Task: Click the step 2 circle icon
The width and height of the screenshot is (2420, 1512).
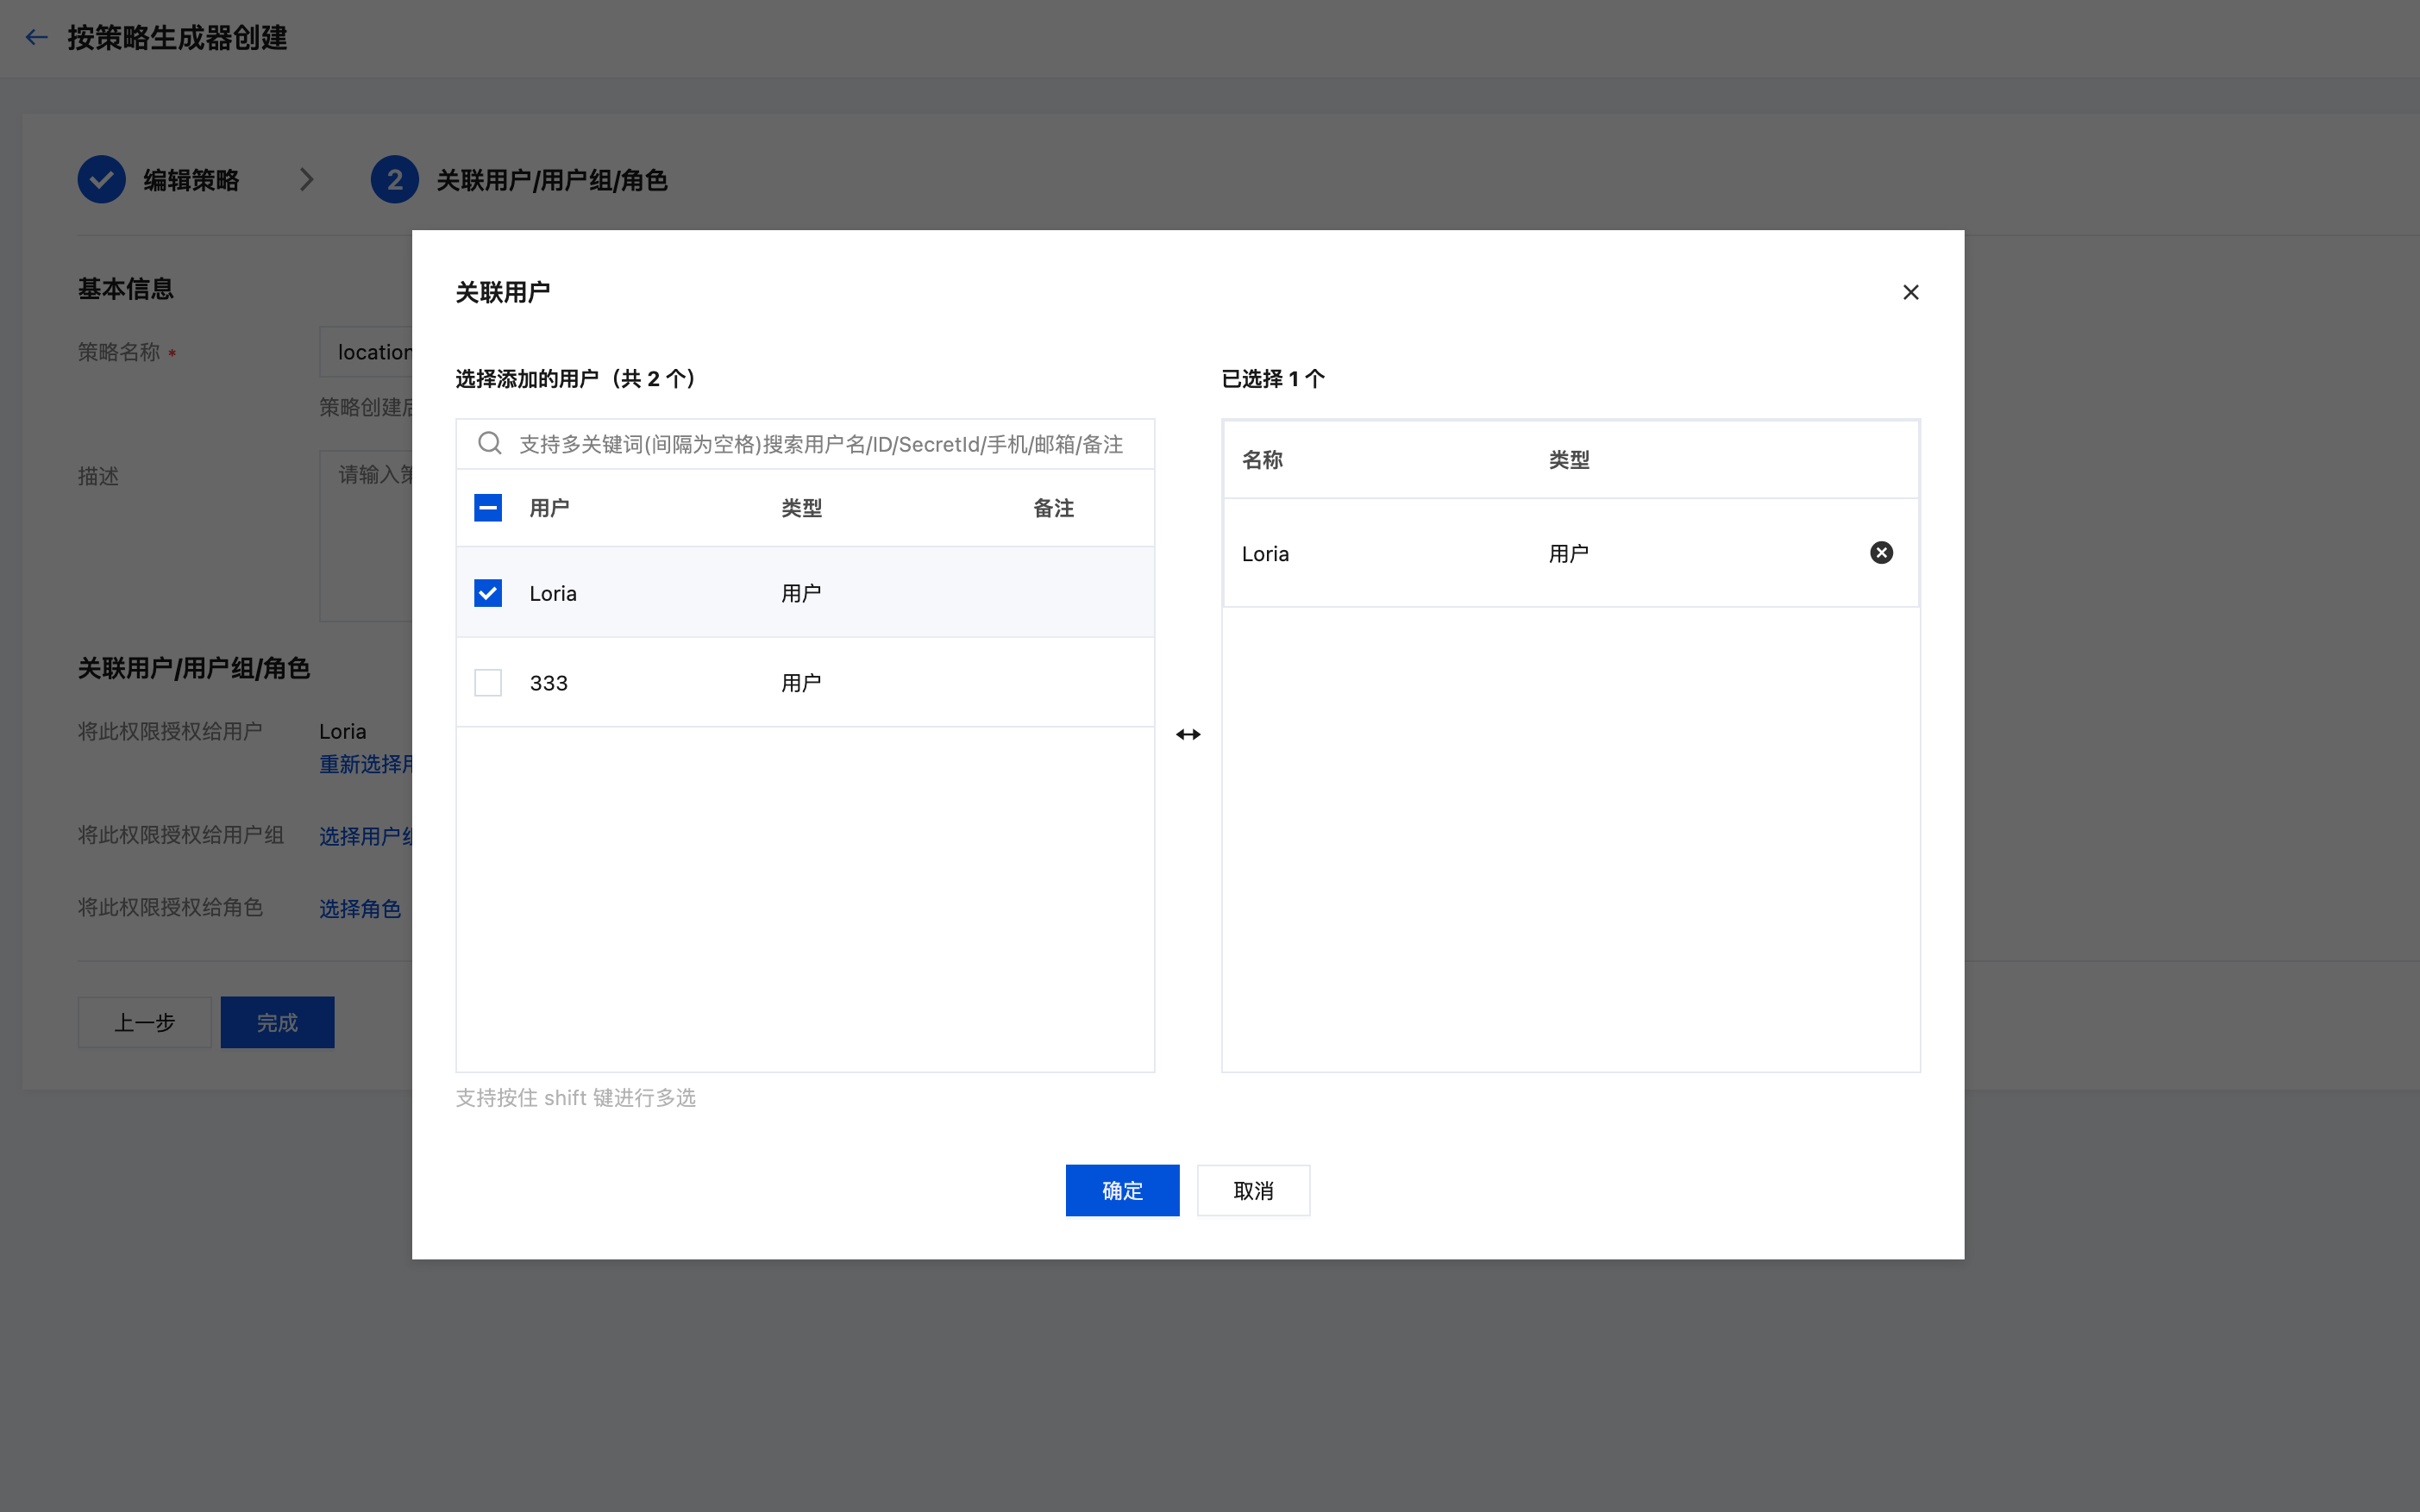Action: 394,180
